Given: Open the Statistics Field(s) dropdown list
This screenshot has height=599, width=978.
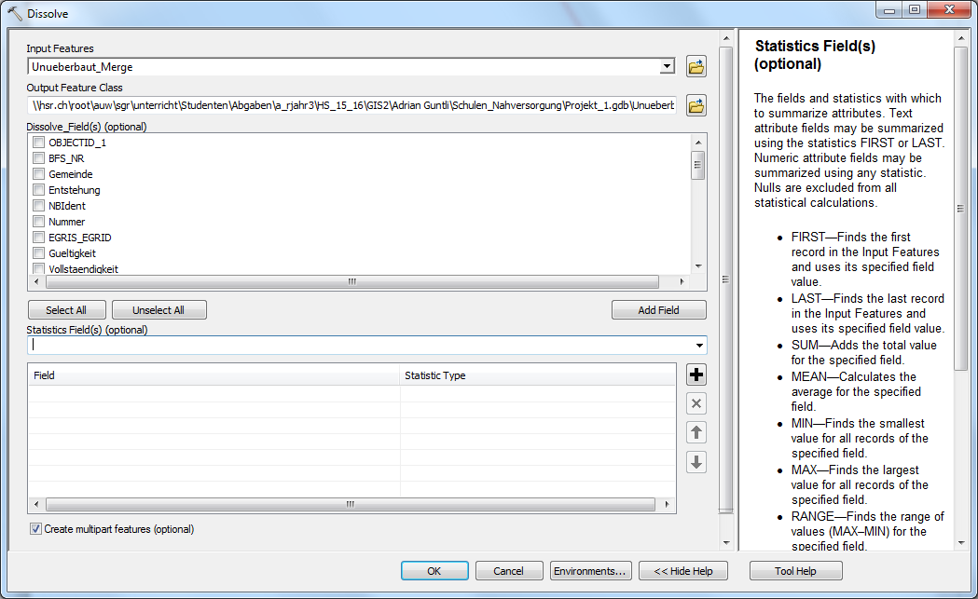Looking at the screenshot, I should 699,346.
